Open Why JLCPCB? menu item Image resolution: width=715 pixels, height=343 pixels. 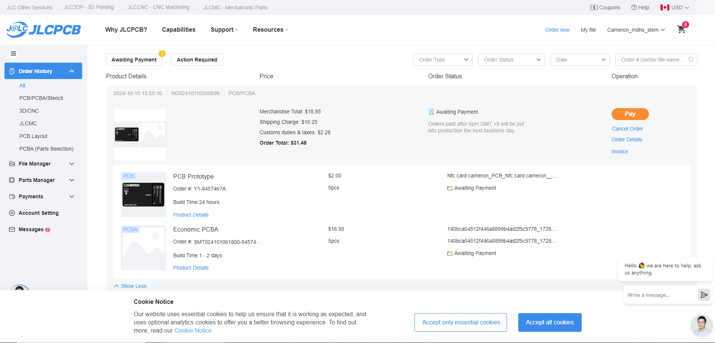(x=126, y=29)
